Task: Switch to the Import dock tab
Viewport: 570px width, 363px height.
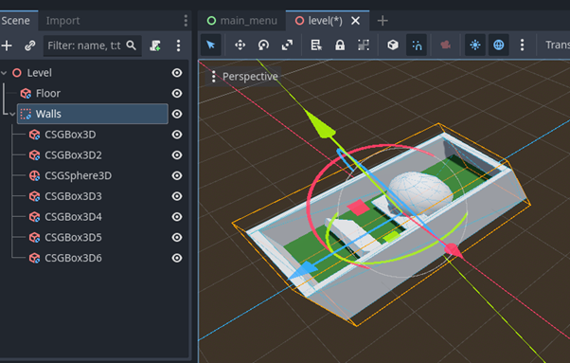Action: pyautogui.click(x=62, y=21)
